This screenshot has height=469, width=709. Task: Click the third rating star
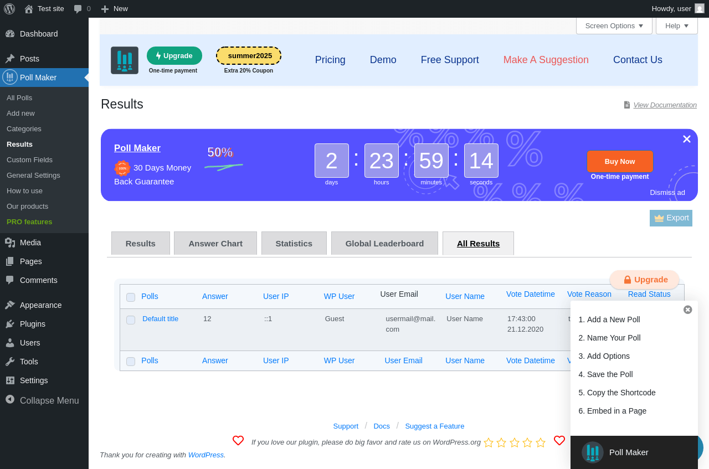point(515,442)
